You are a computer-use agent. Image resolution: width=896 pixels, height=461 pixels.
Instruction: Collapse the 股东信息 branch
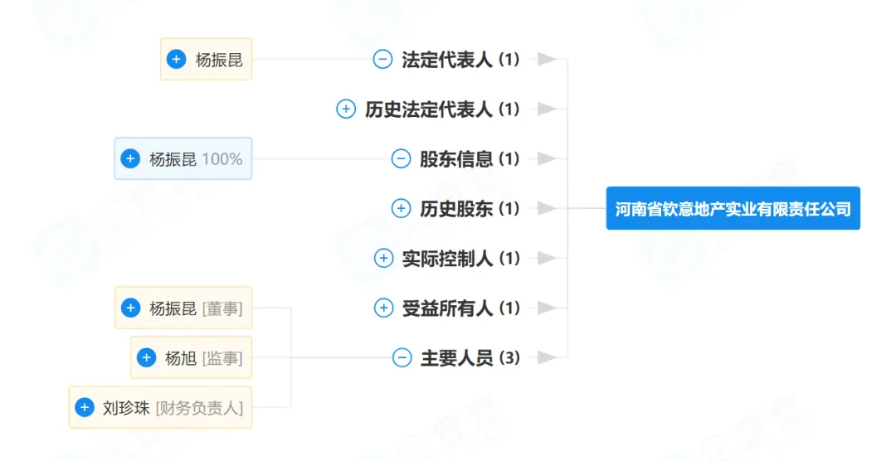401,158
